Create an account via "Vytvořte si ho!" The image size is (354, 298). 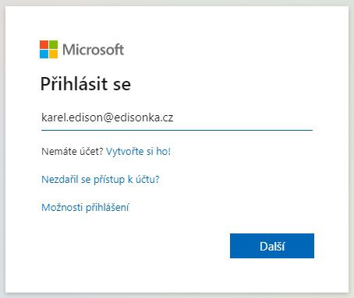click(138, 151)
